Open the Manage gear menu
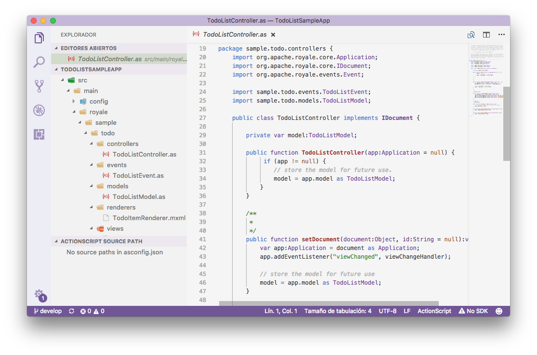 click(x=39, y=294)
